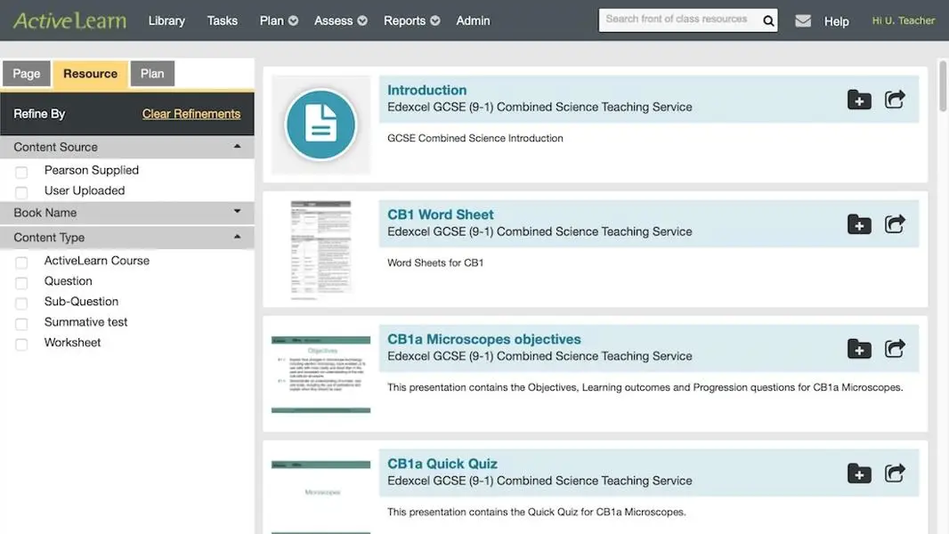Select the Resource tab
This screenshot has width=949, height=534.
point(90,75)
